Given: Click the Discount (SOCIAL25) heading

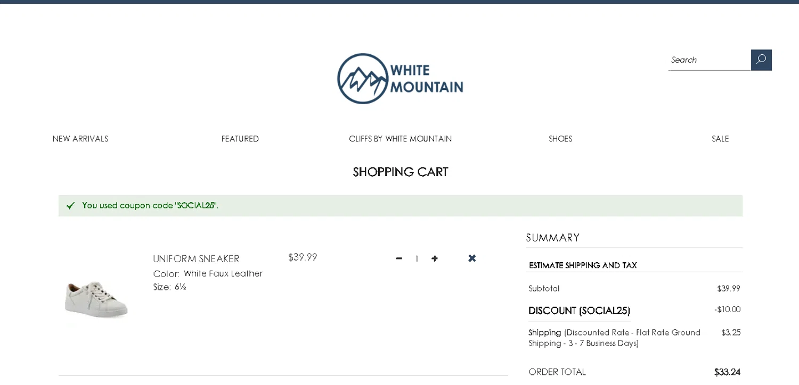Looking at the screenshot, I should point(579,311).
